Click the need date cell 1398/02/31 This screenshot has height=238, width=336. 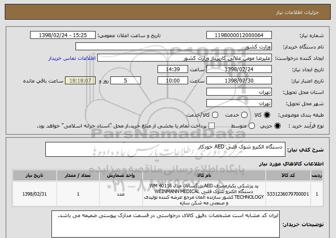pyautogui.click(x=34, y=194)
